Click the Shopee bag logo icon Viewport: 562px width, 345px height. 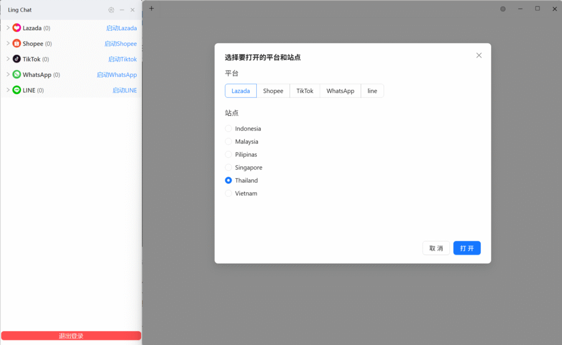point(16,43)
